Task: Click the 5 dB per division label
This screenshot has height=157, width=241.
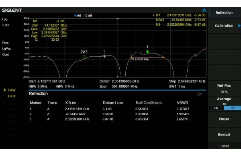Action: [x=6, y=25]
